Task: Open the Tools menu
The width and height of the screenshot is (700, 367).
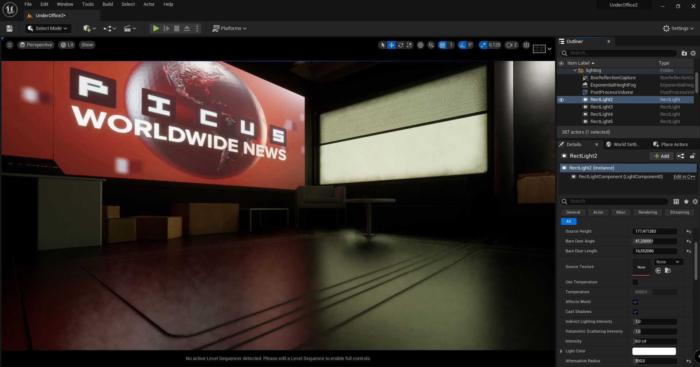Action: 88,4
